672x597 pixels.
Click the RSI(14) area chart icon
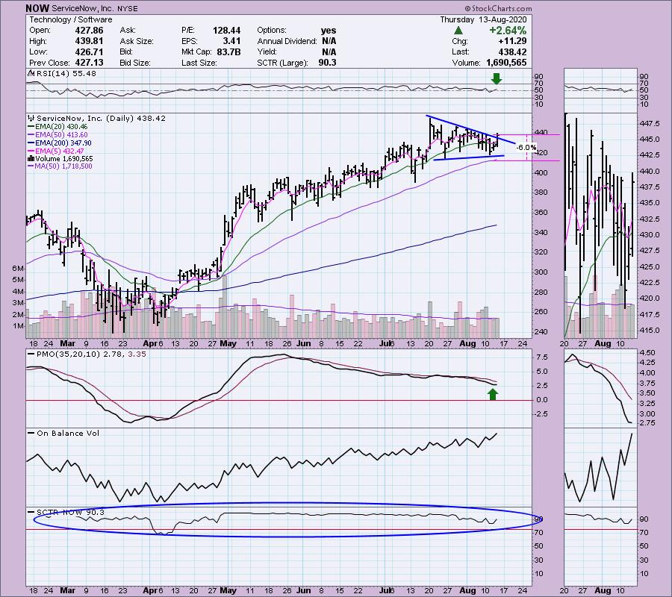click(31, 73)
